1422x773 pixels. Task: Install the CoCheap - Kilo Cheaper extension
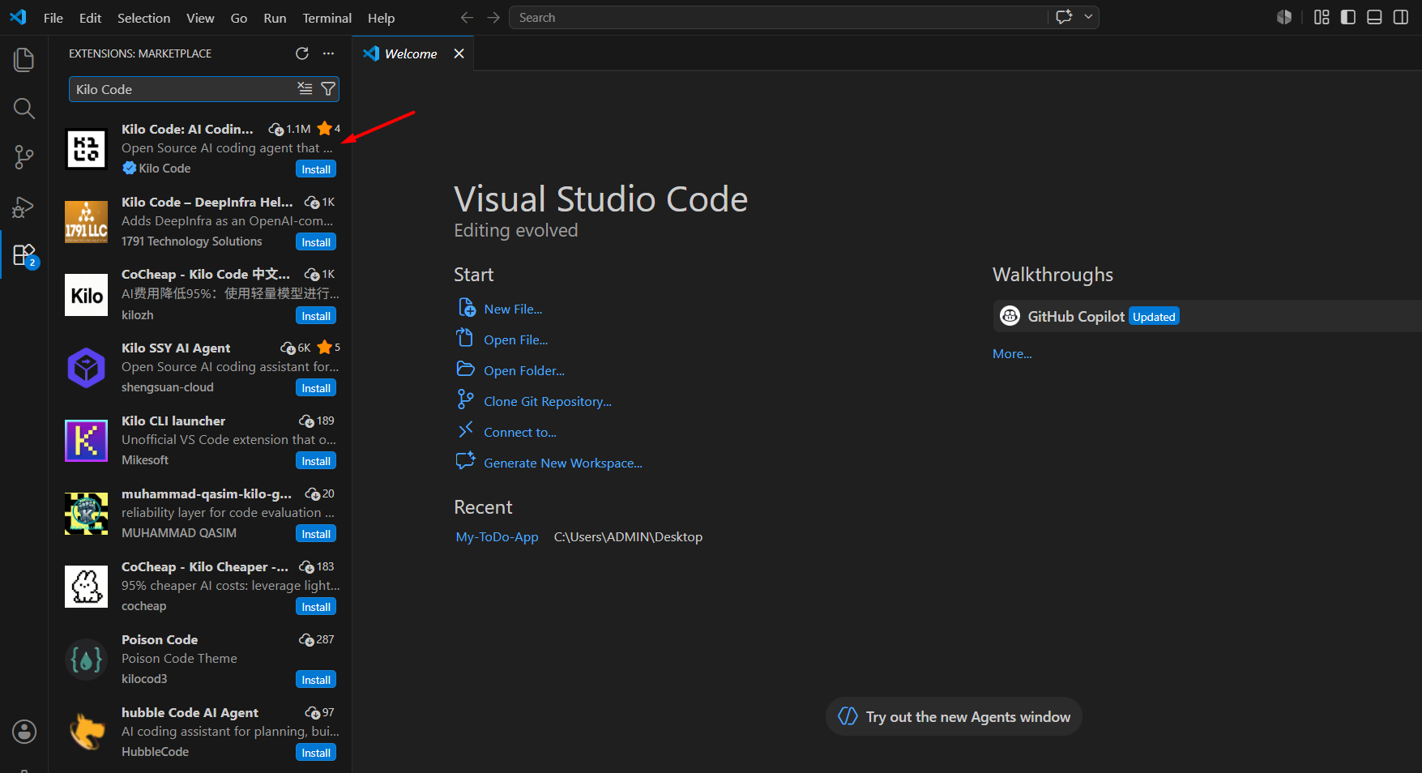316,607
